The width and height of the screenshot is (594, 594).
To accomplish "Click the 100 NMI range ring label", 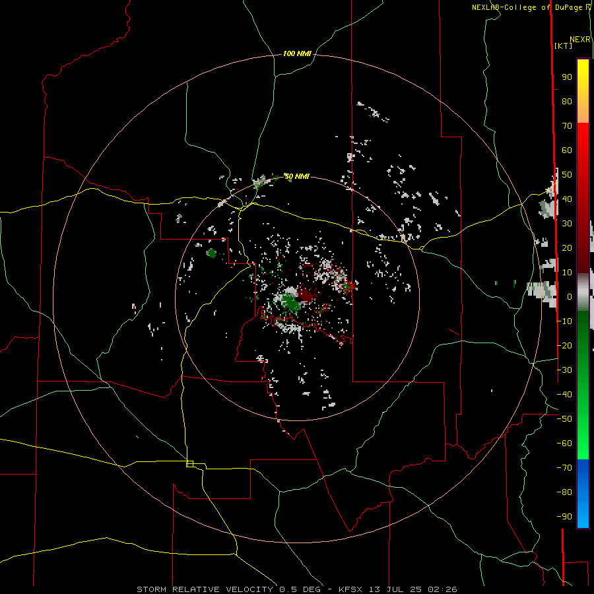I will (x=297, y=54).
